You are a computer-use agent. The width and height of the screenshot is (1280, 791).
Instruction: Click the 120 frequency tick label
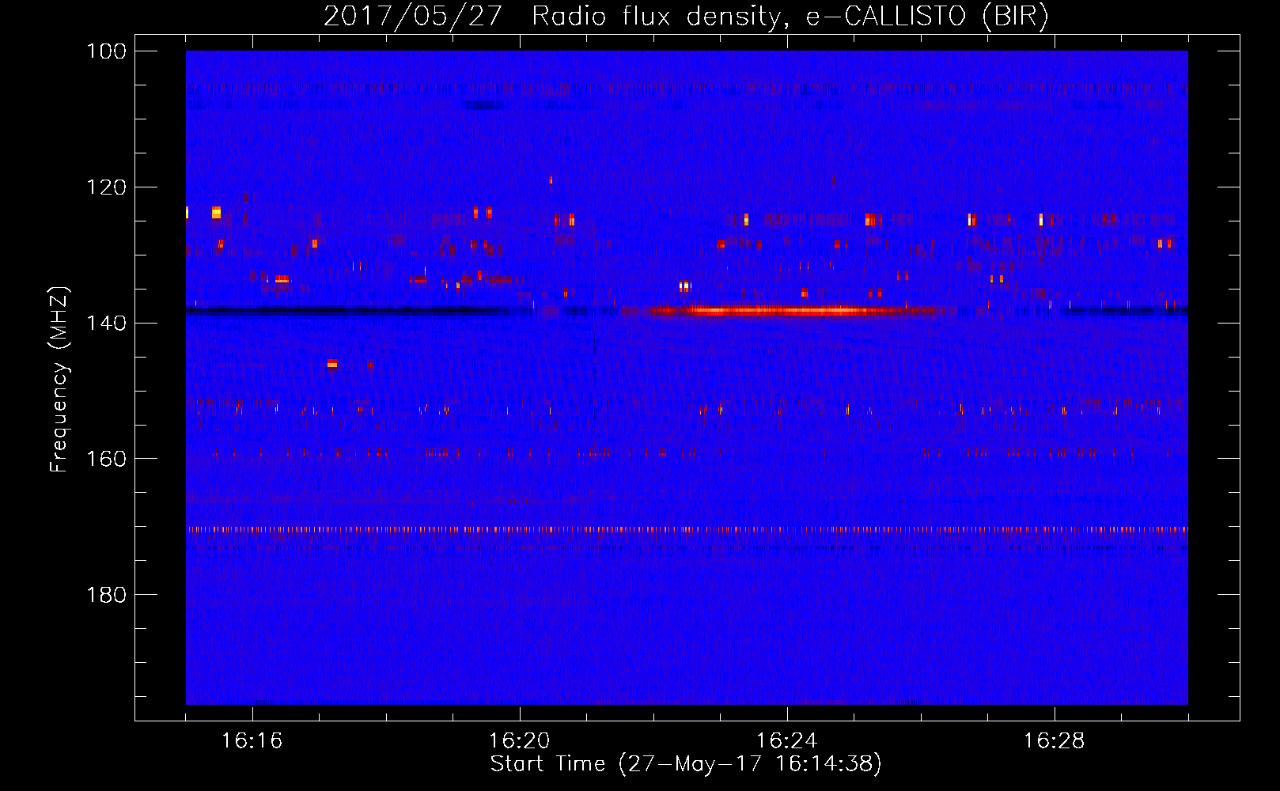point(107,187)
